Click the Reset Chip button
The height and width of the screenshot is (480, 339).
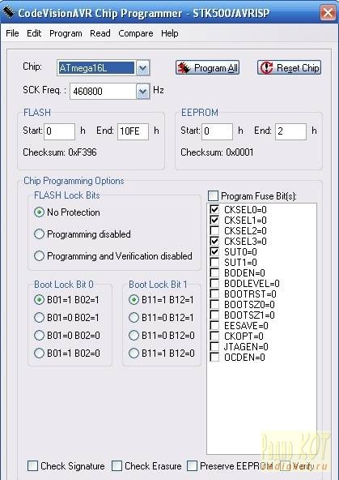[x=289, y=67]
